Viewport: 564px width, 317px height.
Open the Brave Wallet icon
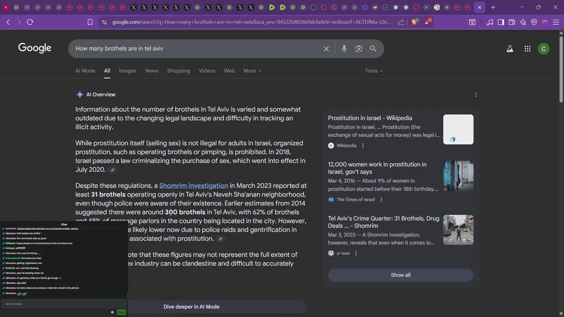(512, 22)
